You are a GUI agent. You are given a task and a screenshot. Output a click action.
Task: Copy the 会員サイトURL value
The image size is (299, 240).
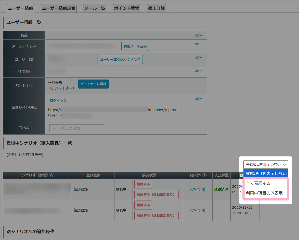[198, 99]
